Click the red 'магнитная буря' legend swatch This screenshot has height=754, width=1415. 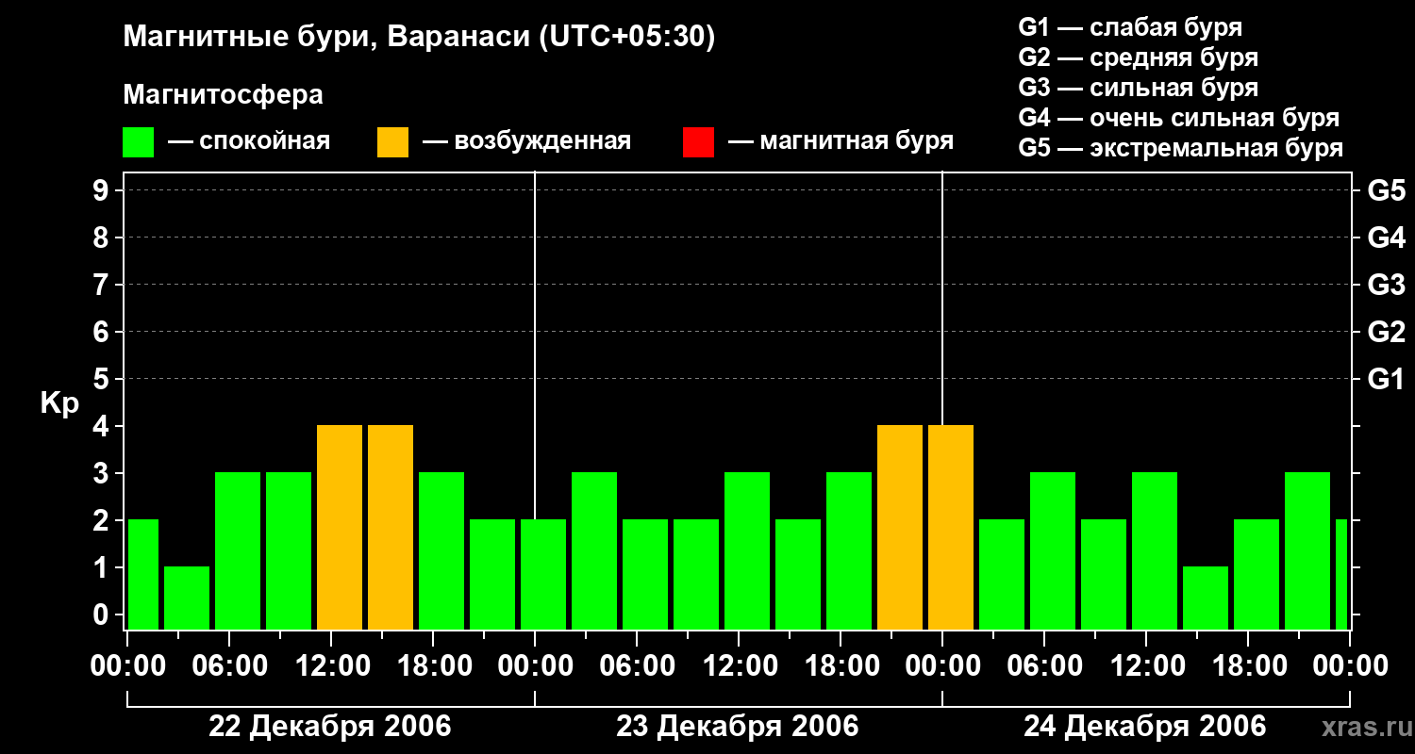(698, 142)
